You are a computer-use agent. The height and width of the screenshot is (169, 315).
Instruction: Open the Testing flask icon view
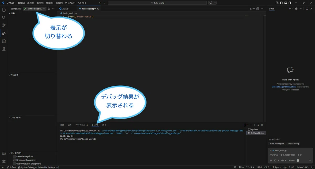click(4, 49)
